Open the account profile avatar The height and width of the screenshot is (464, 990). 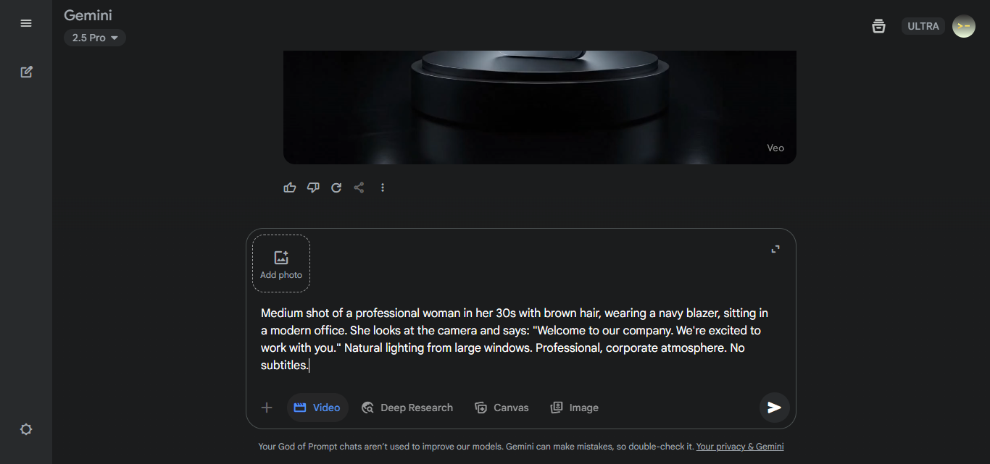[x=963, y=26]
